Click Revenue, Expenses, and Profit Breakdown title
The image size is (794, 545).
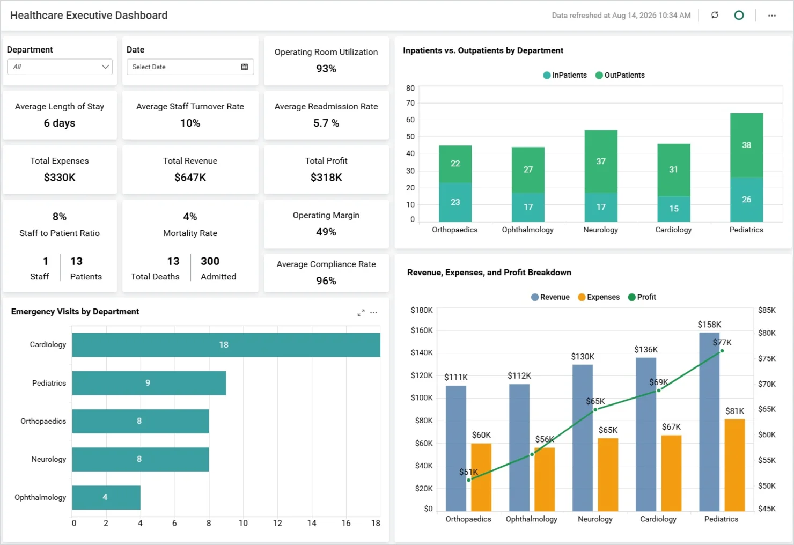tap(489, 272)
